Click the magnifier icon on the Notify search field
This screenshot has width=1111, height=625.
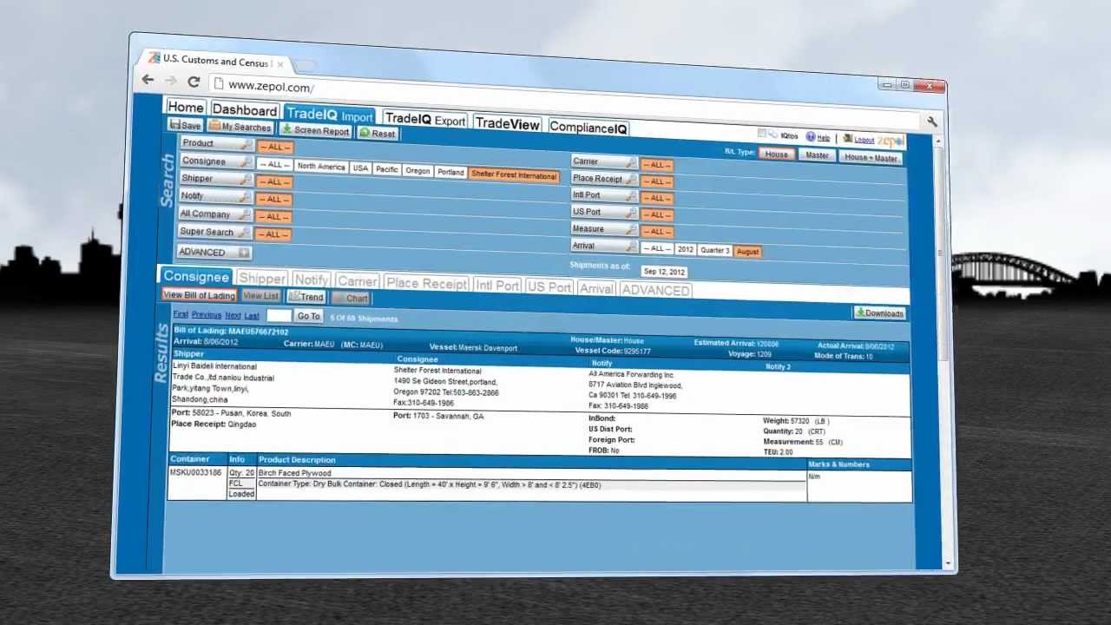(x=247, y=197)
